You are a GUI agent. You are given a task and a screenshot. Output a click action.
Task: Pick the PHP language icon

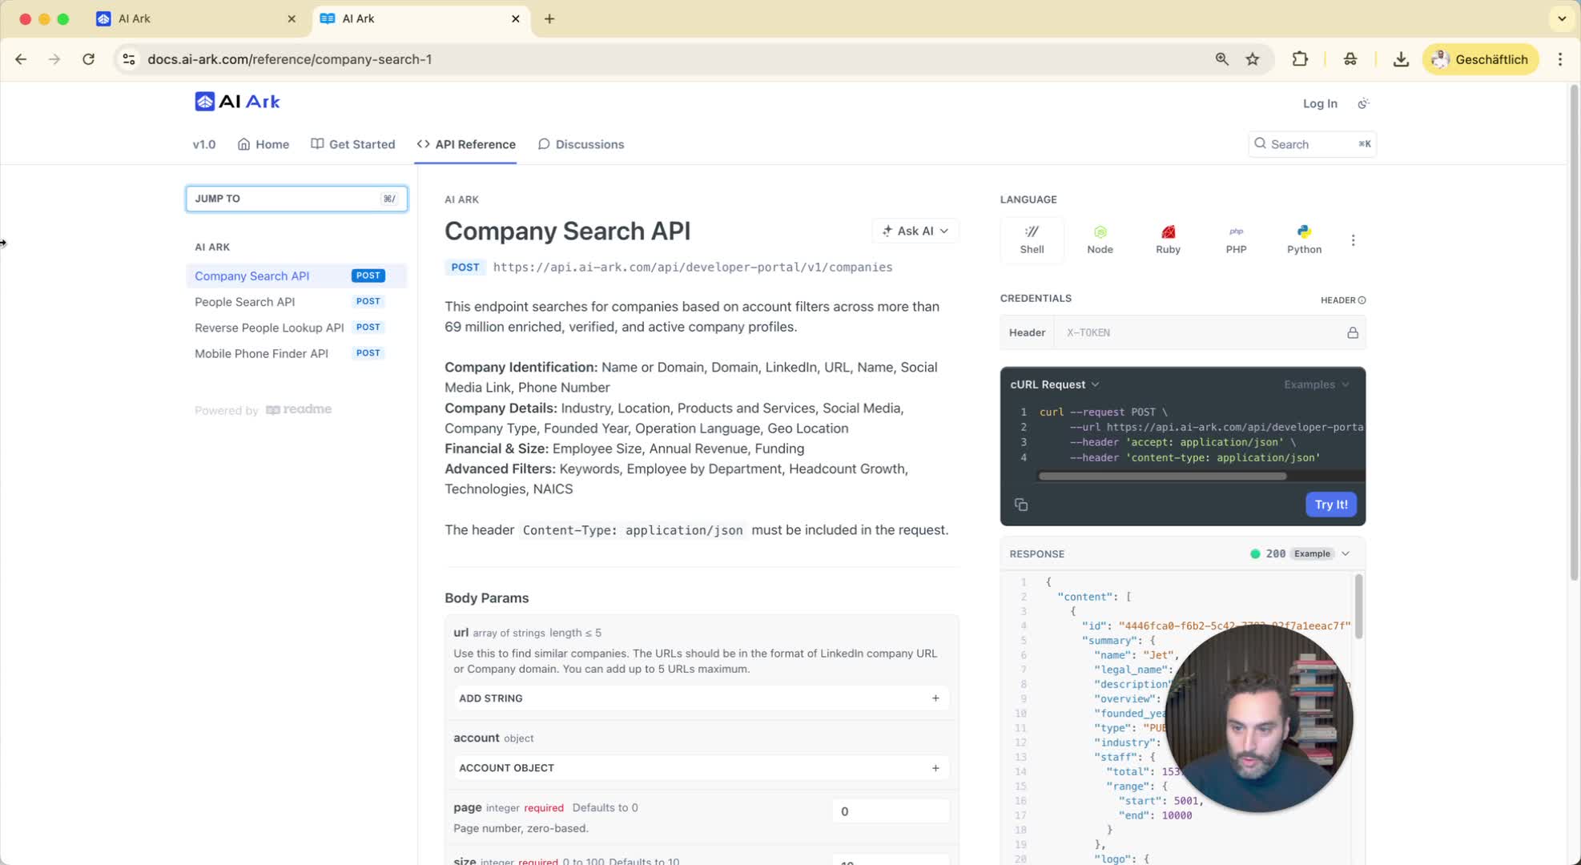point(1236,239)
